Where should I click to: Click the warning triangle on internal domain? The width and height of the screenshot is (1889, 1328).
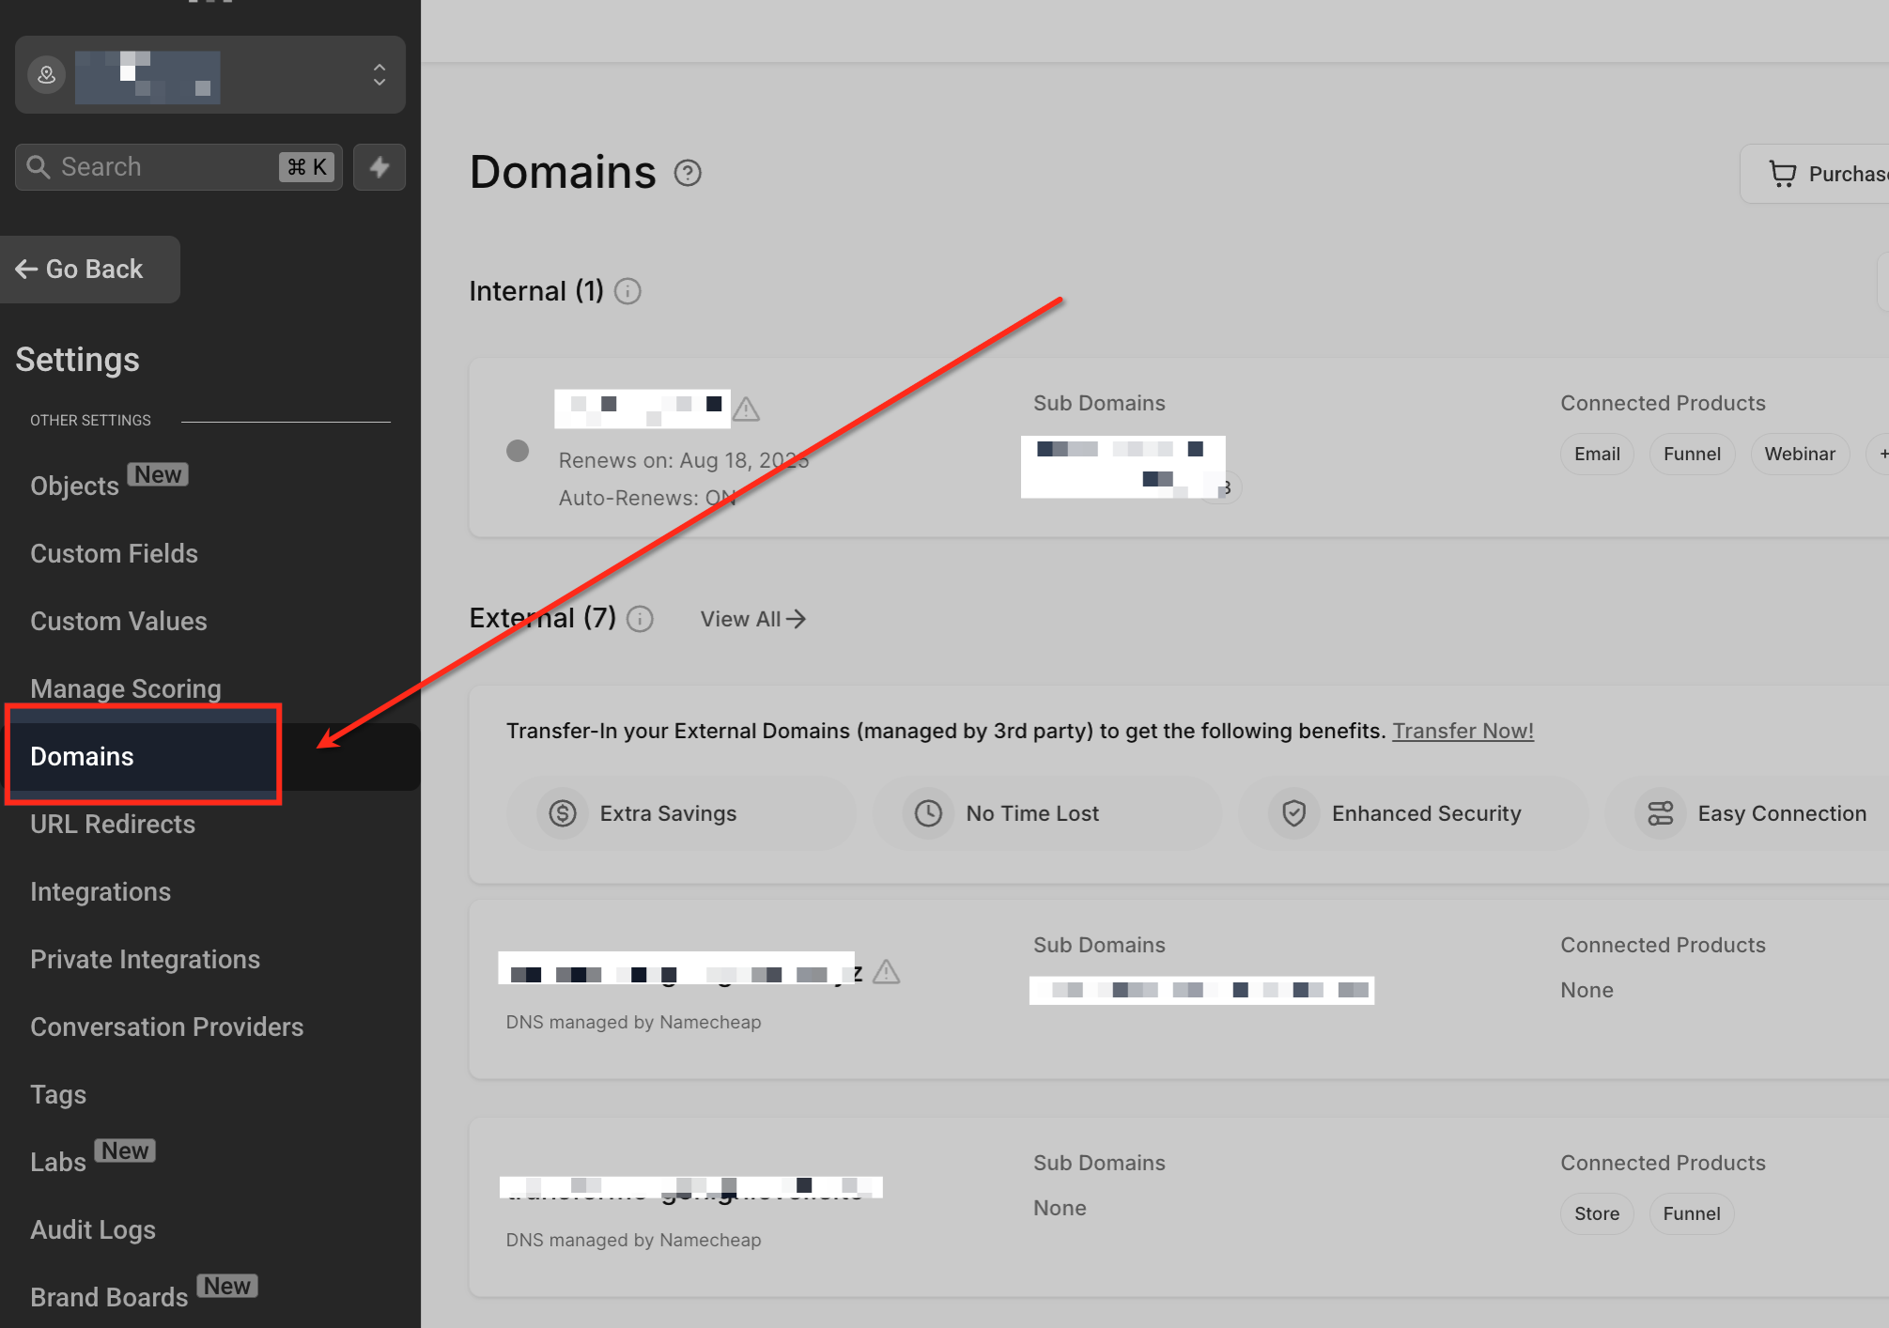coord(746,409)
